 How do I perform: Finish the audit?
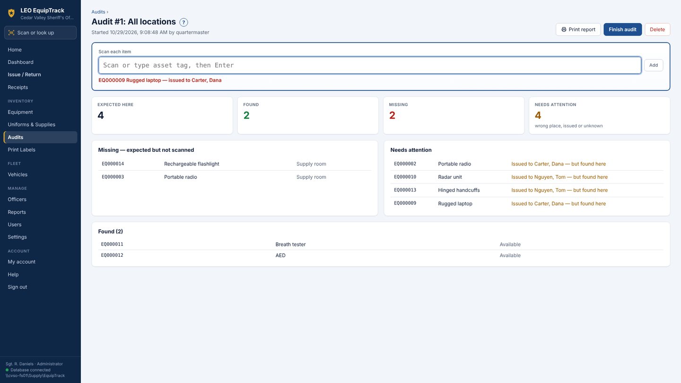pyautogui.click(x=622, y=29)
